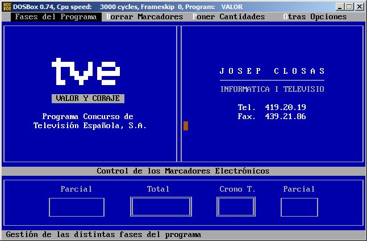
Task: Click the JOSEP CLOSAS heading
Action: click(272, 71)
